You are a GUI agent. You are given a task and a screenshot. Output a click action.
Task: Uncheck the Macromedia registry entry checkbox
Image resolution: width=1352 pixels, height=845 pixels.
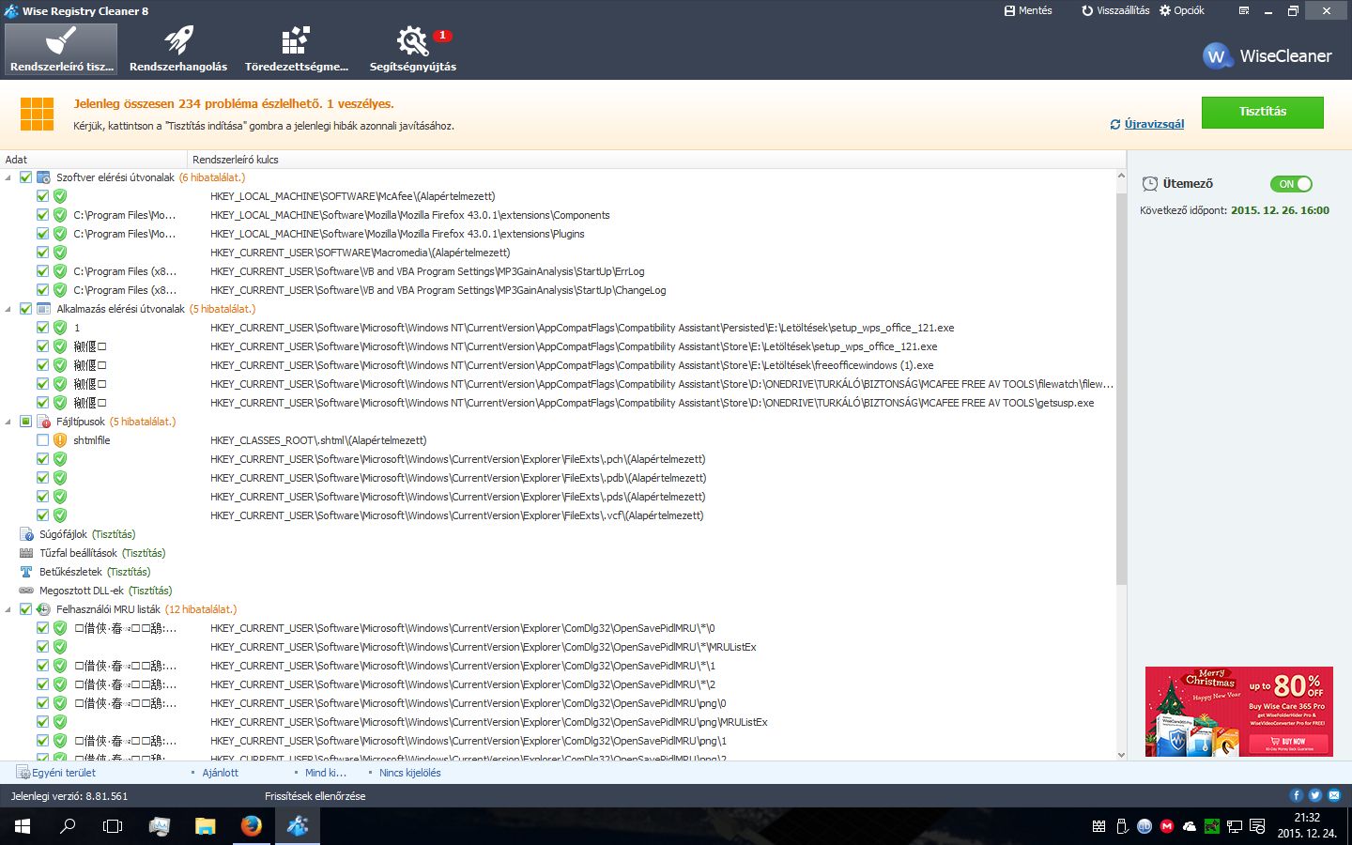click(x=43, y=253)
